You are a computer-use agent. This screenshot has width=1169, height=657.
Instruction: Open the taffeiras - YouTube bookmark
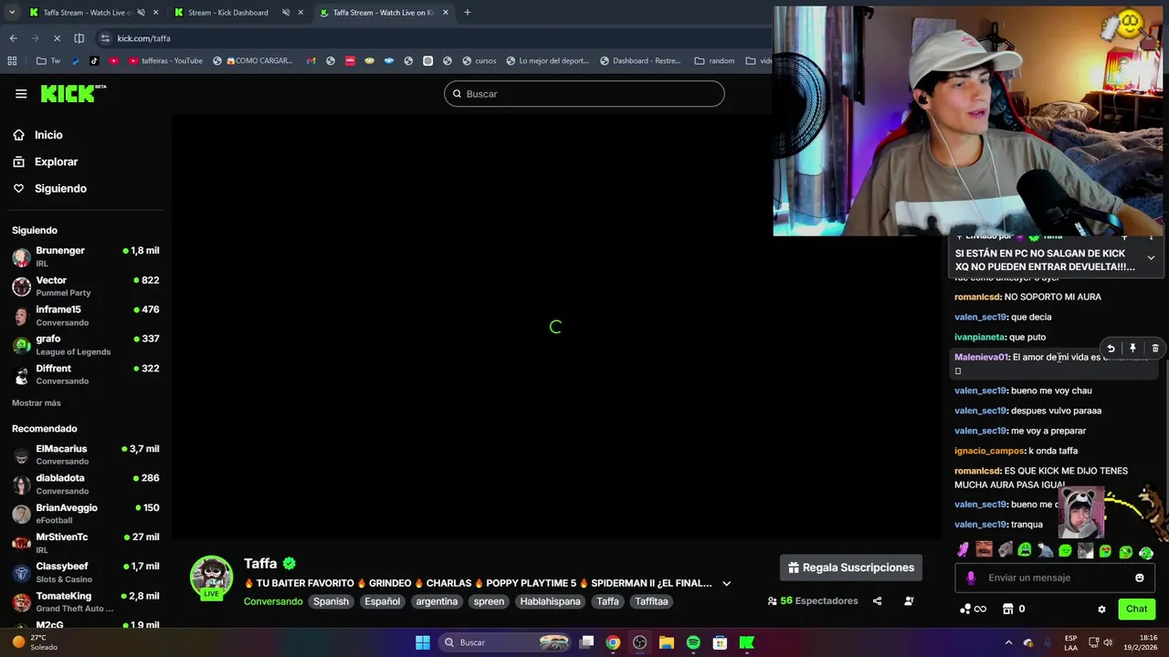[165, 61]
